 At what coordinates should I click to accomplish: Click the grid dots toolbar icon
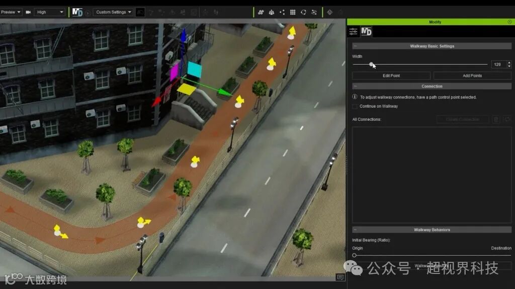point(293,12)
